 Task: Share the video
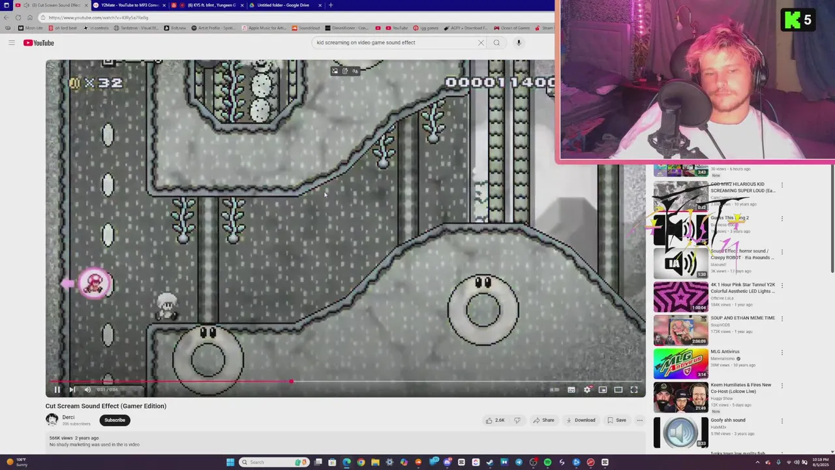[544, 420]
